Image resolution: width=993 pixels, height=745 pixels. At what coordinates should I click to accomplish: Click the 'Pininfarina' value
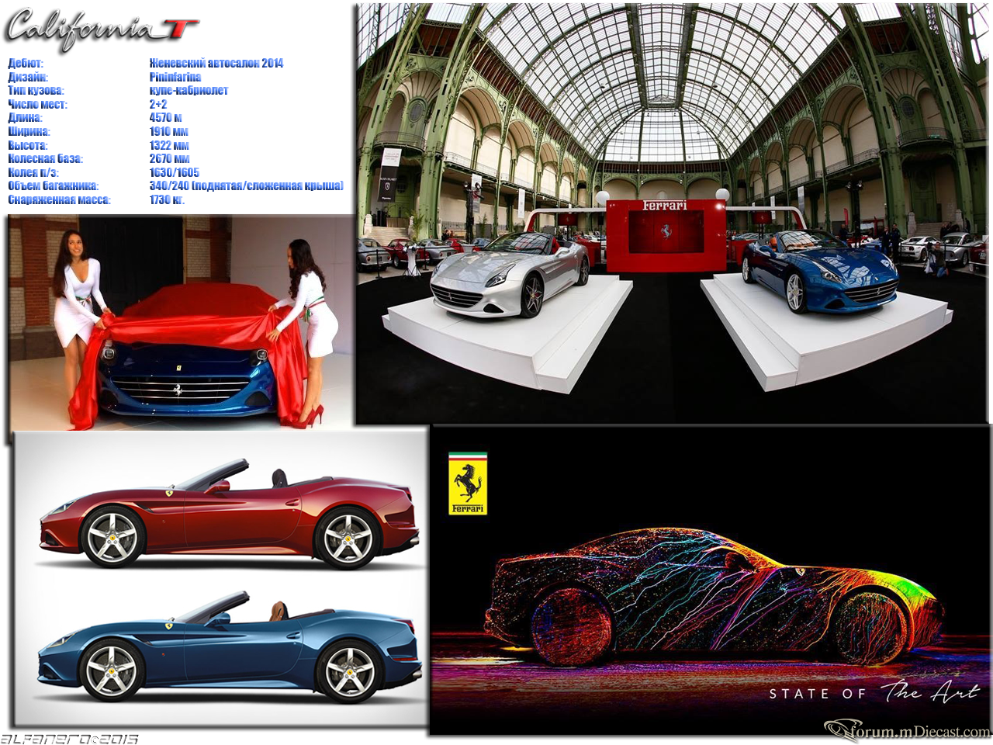(x=175, y=77)
